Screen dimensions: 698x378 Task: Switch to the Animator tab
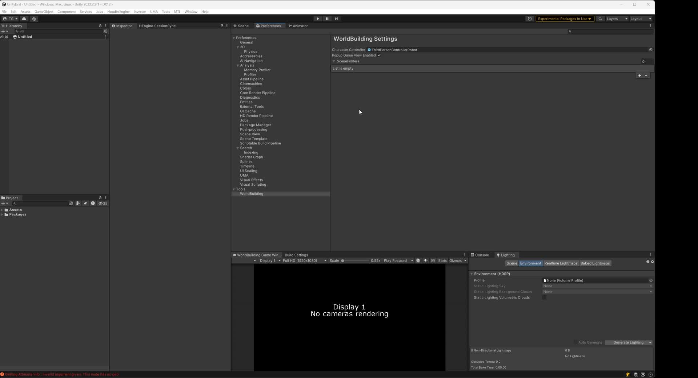298,26
